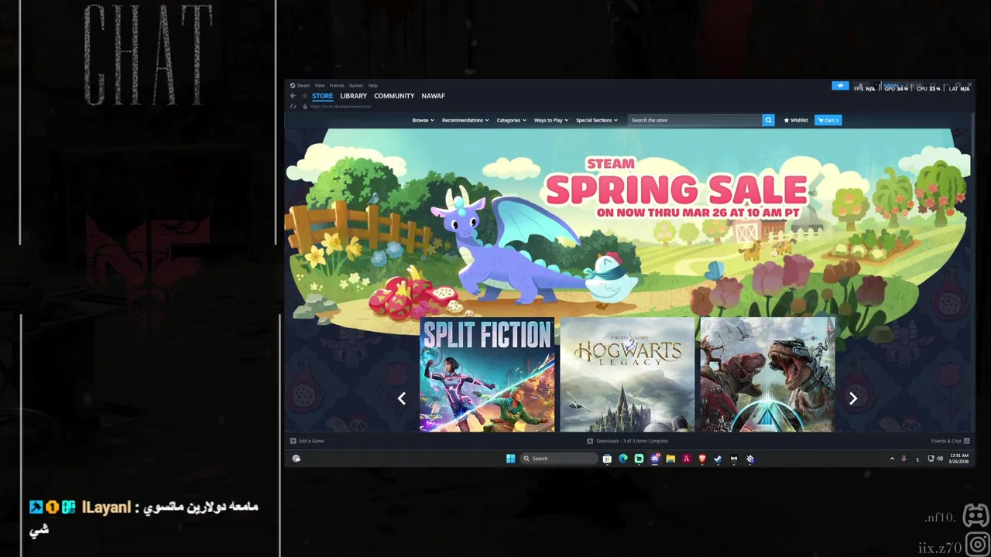Click the Steam forward navigation arrow
This screenshot has height=557, width=991.
[303, 96]
